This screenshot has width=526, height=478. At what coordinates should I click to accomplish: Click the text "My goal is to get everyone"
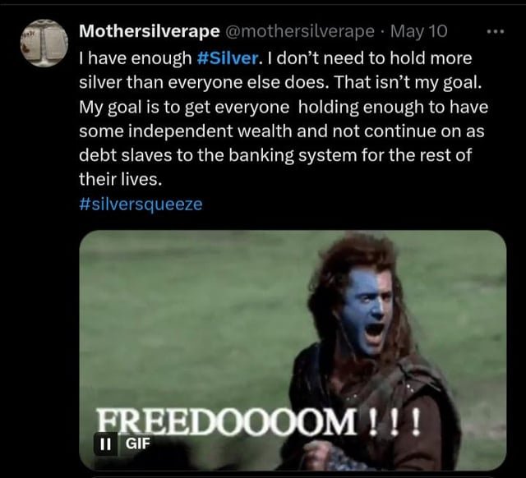pos(184,108)
